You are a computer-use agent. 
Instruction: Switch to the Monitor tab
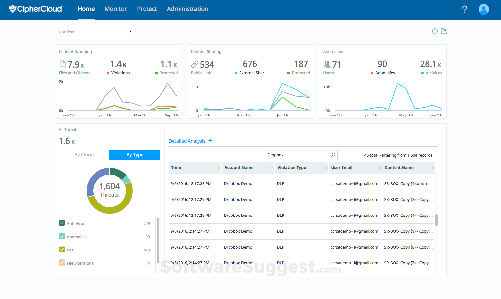pyautogui.click(x=115, y=9)
